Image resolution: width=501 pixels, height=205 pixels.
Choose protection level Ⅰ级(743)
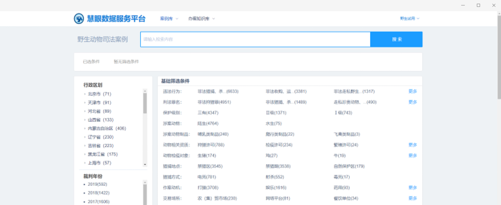(x=343, y=113)
